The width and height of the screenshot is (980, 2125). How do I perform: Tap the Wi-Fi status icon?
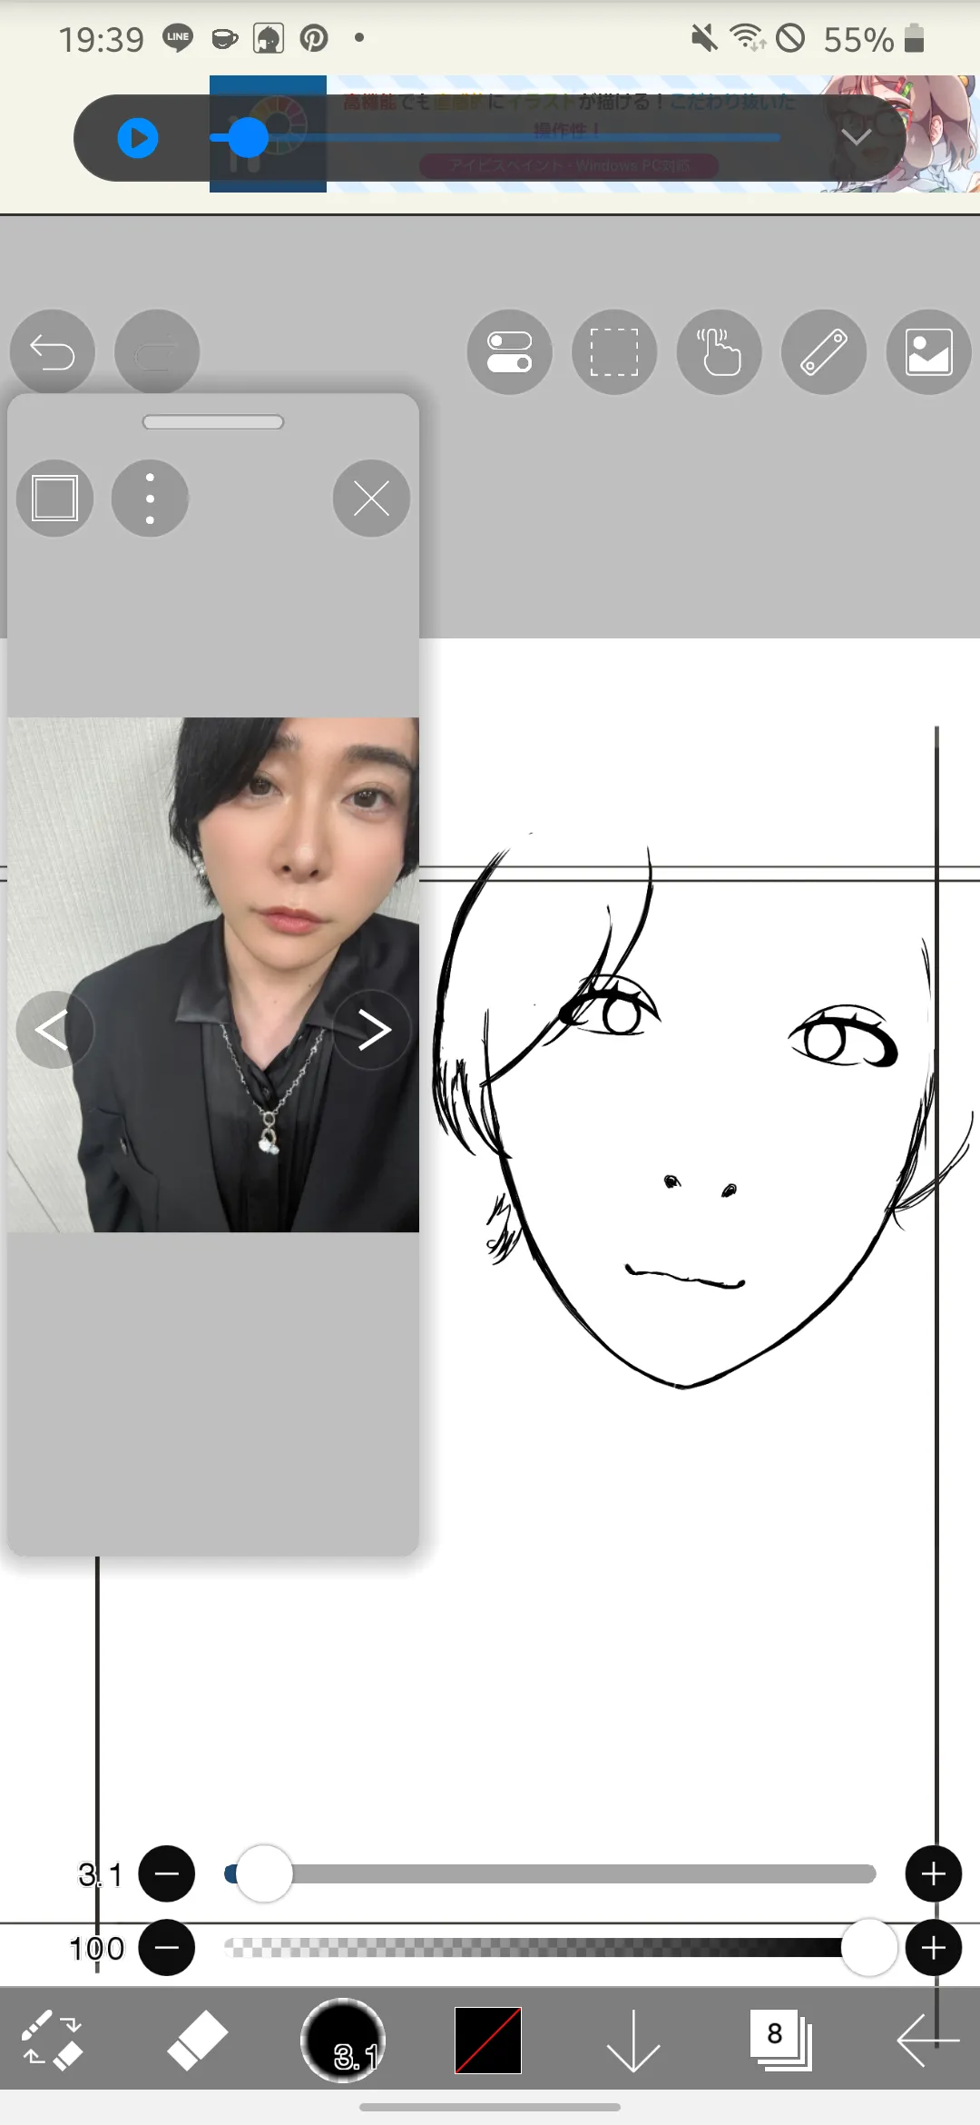(x=748, y=38)
